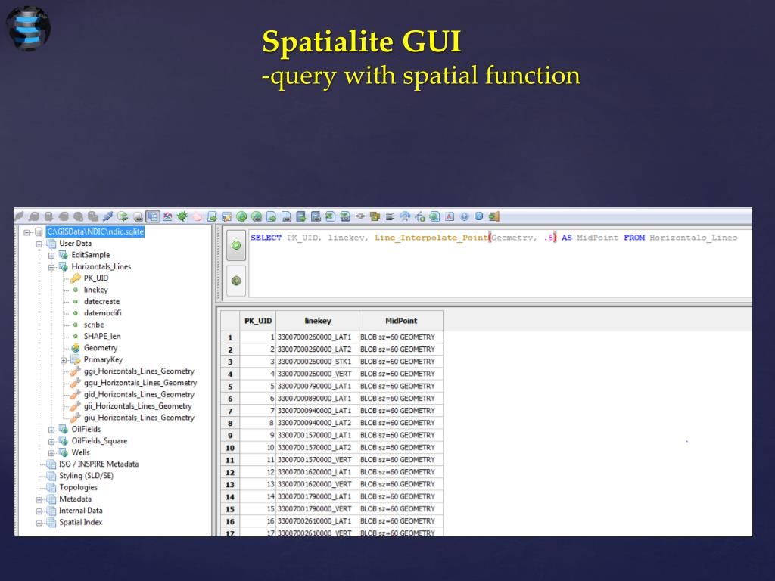Select the linekey column in tree
Viewport: 775px width, 581px height.
(x=96, y=290)
